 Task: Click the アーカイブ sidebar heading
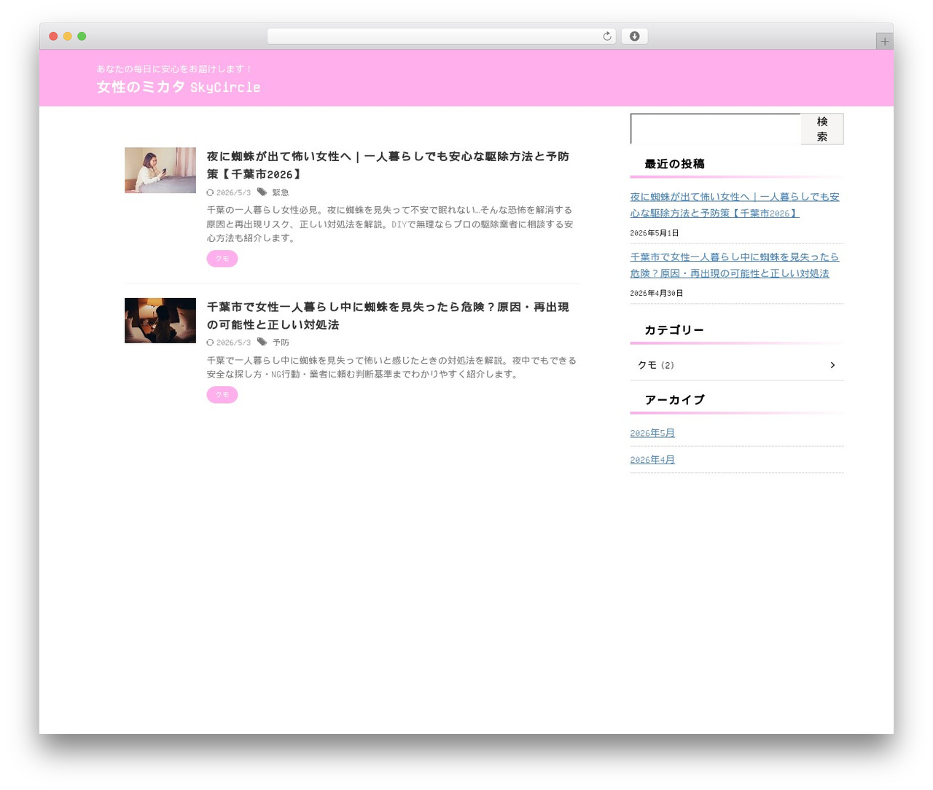tap(675, 400)
